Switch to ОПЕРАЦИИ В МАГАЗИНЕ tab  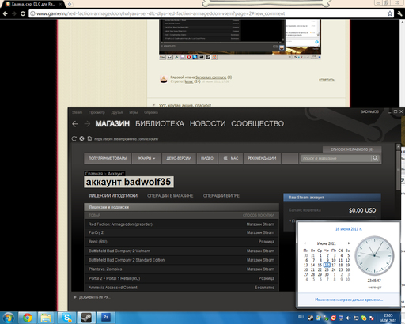click(170, 196)
